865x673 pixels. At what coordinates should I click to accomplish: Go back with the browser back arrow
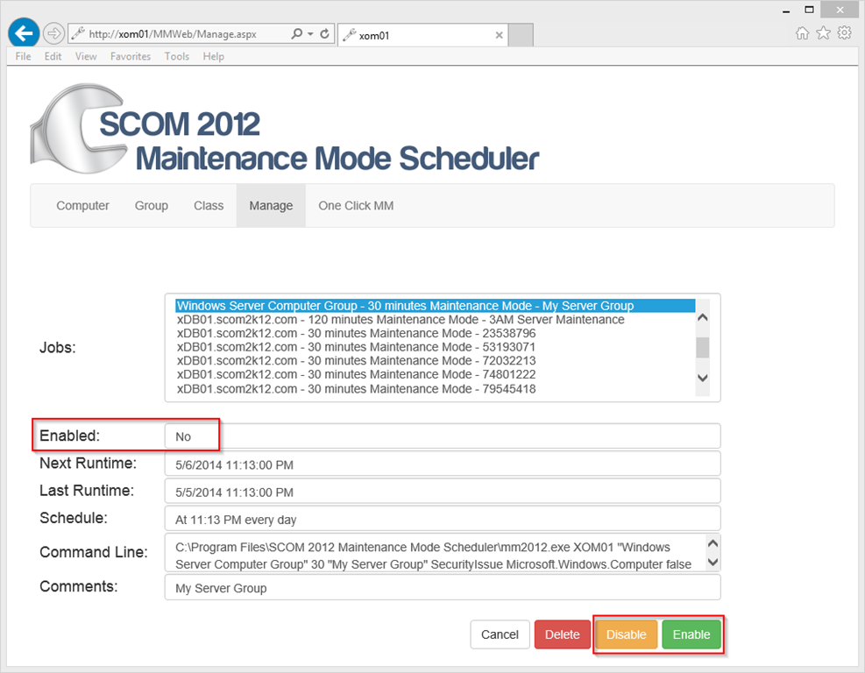tap(24, 33)
